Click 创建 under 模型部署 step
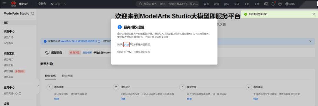 coord(189,99)
